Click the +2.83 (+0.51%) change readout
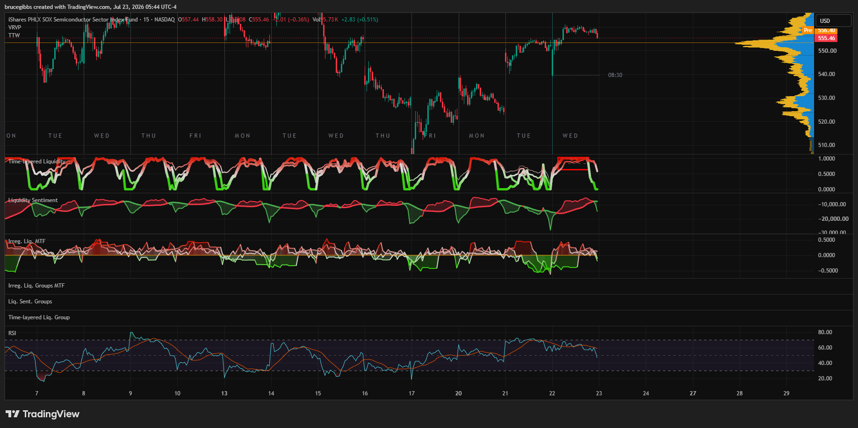 pyautogui.click(x=360, y=20)
